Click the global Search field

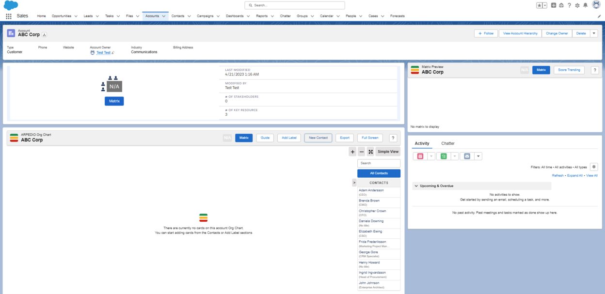[x=295, y=5]
